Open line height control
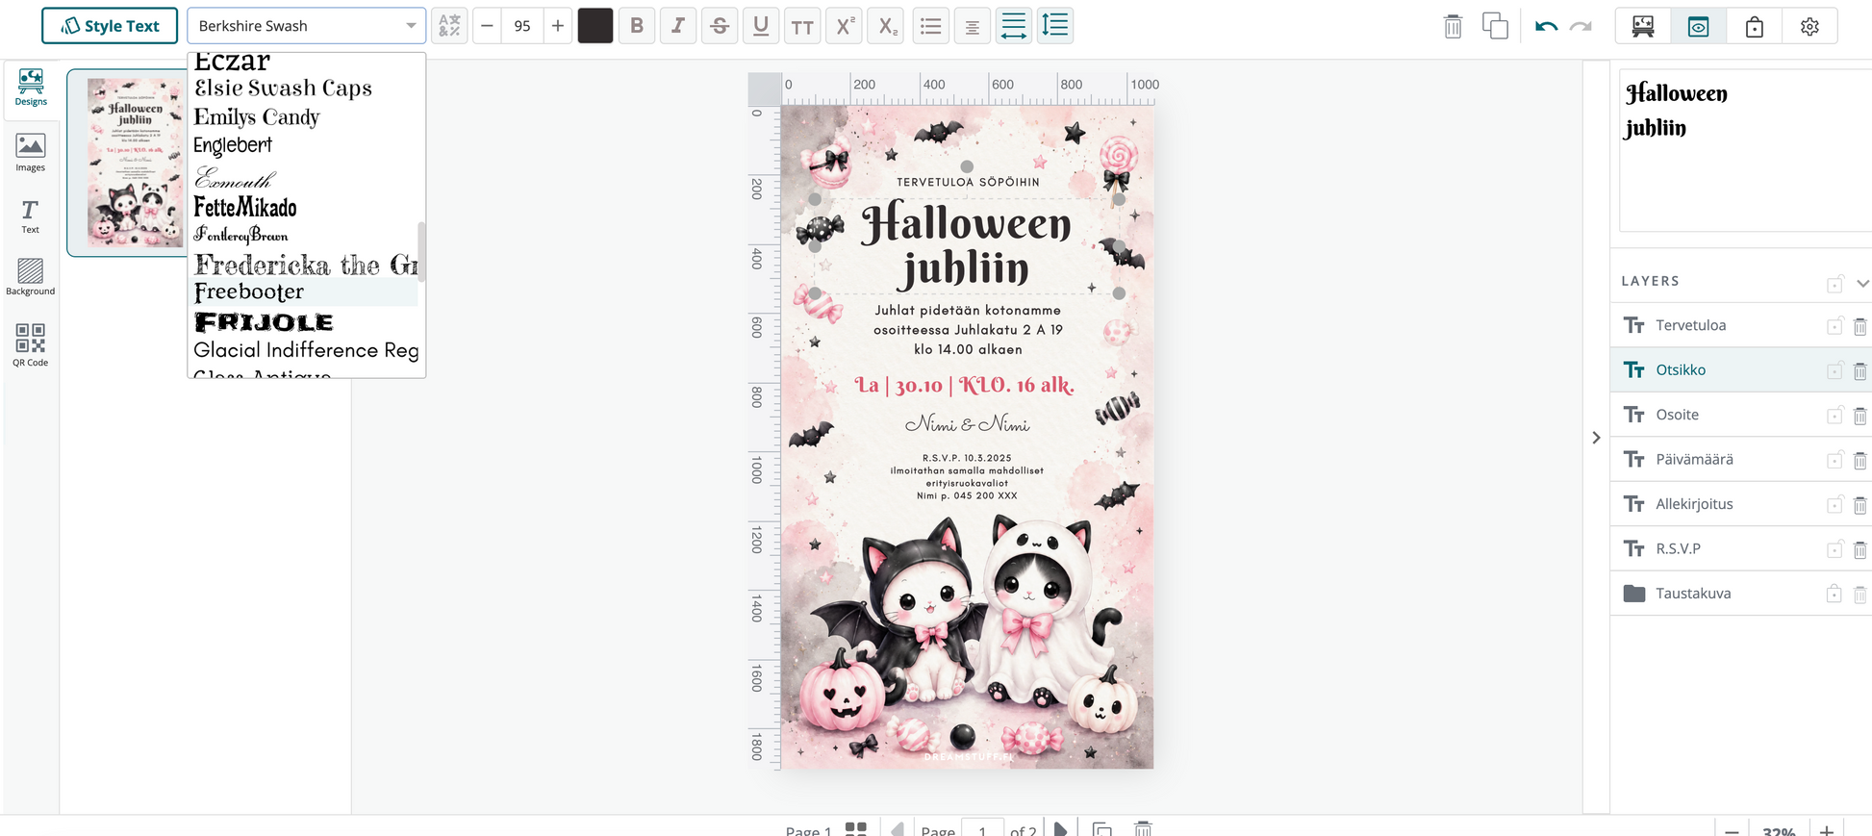The width and height of the screenshot is (1872, 836). tap(1055, 26)
